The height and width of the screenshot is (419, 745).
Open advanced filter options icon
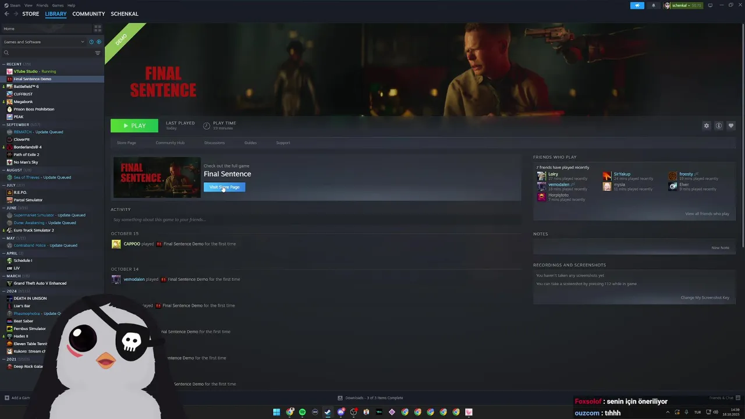[98, 53]
